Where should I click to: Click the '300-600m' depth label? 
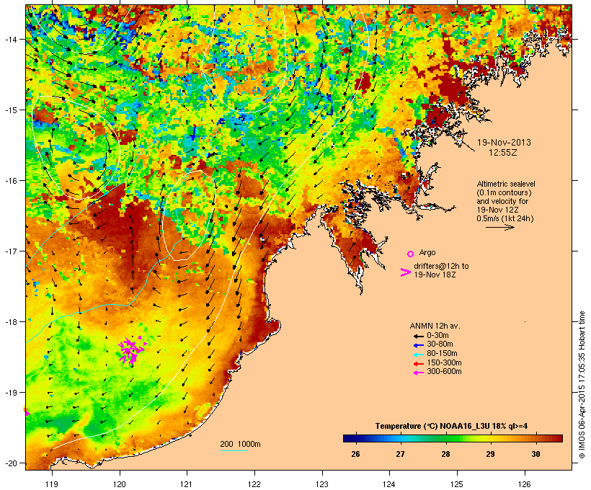(x=444, y=372)
